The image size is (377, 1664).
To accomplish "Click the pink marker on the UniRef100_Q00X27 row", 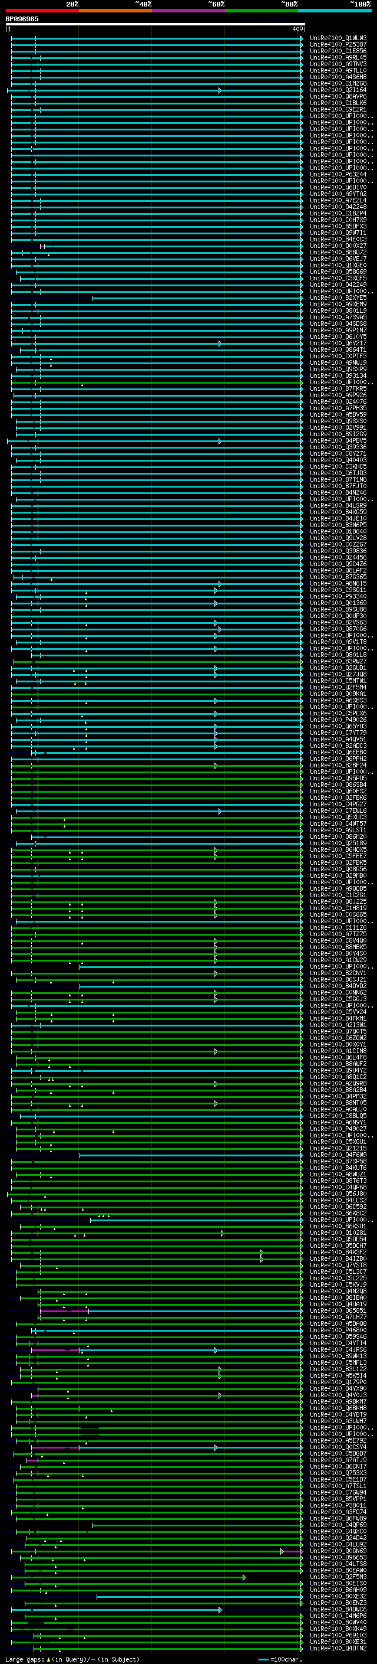I will point(42,246).
